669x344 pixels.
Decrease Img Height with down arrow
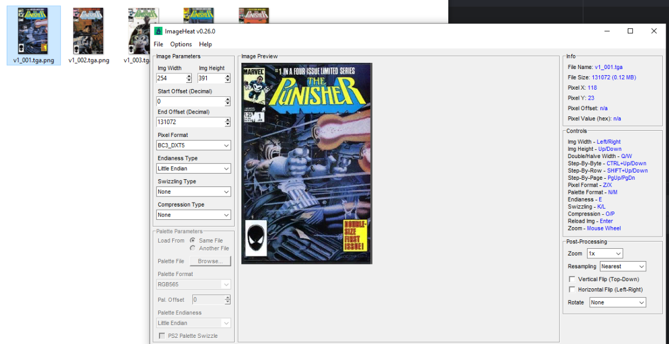pyautogui.click(x=229, y=81)
